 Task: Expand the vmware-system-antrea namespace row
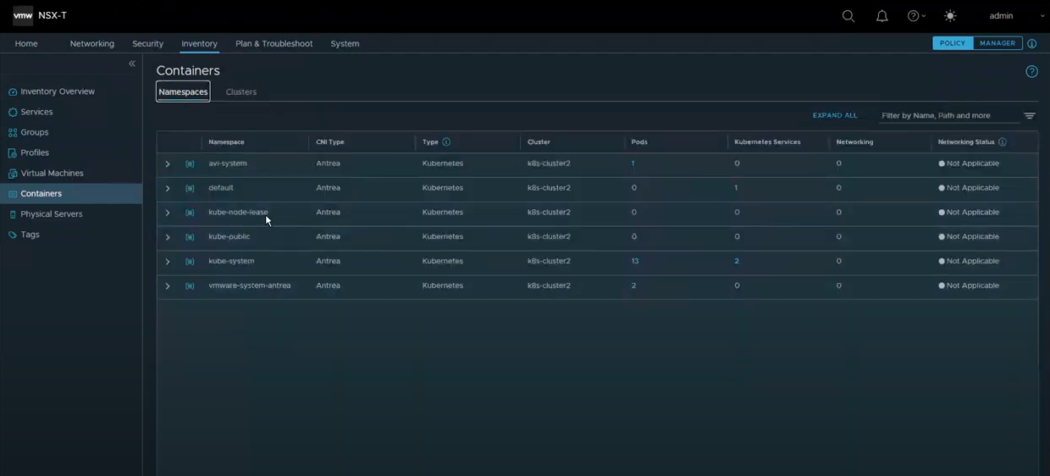click(168, 286)
